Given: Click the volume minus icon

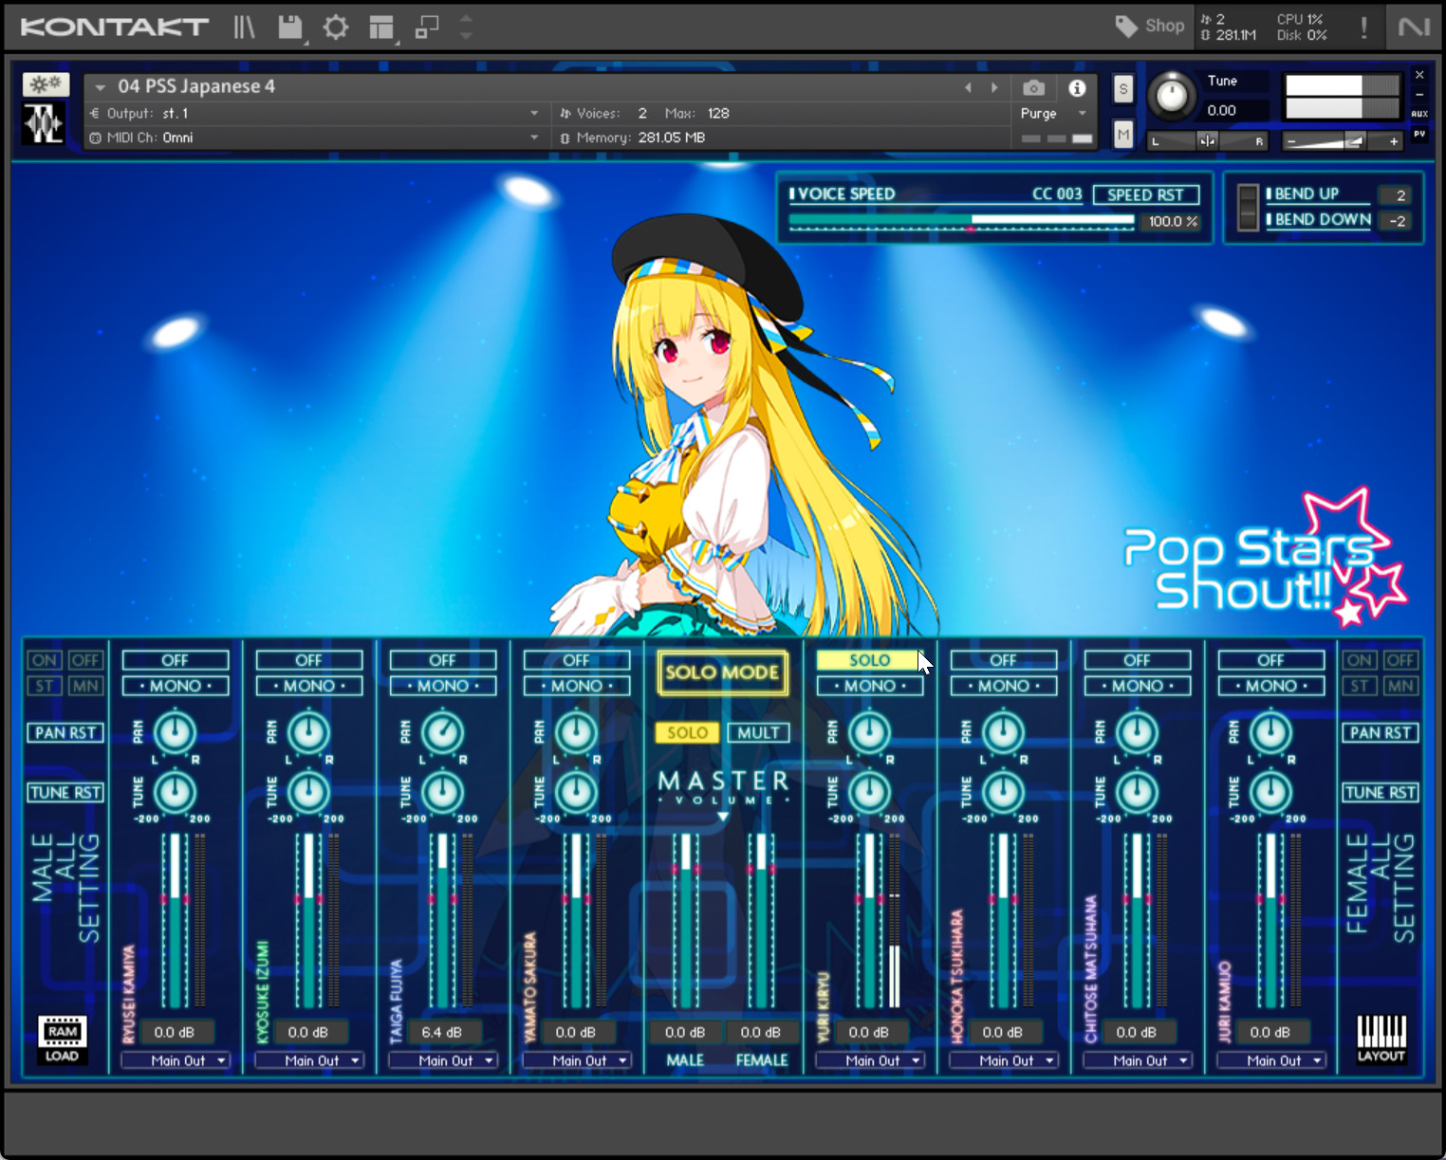Looking at the screenshot, I should pos(1290,141).
